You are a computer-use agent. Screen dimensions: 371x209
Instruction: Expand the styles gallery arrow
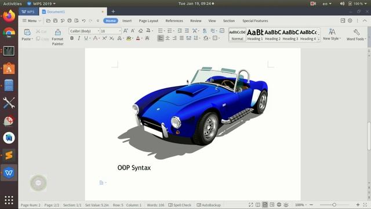coord(318,39)
